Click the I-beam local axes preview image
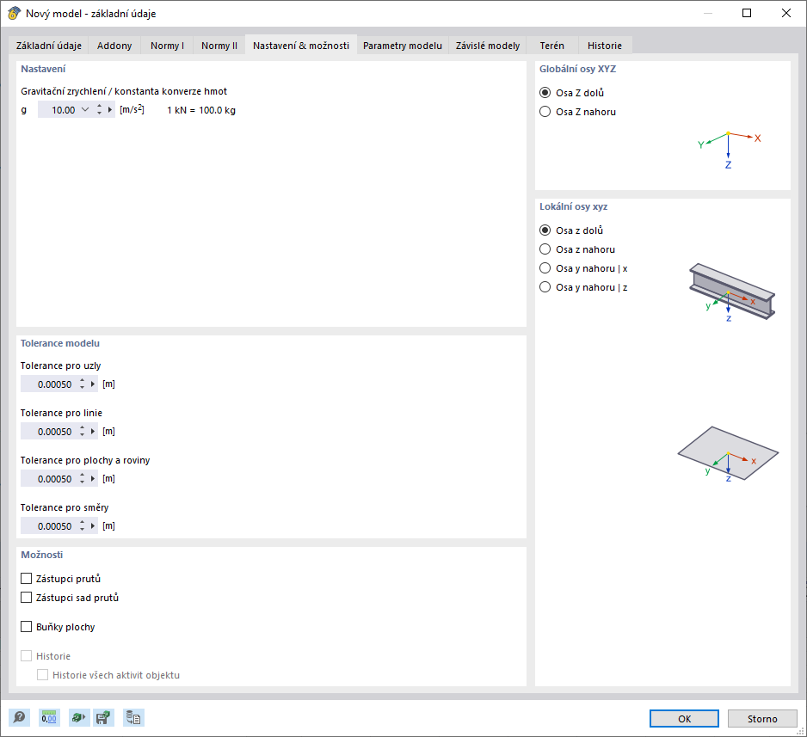Image resolution: width=807 pixels, height=737 pixels. (732, 292)
